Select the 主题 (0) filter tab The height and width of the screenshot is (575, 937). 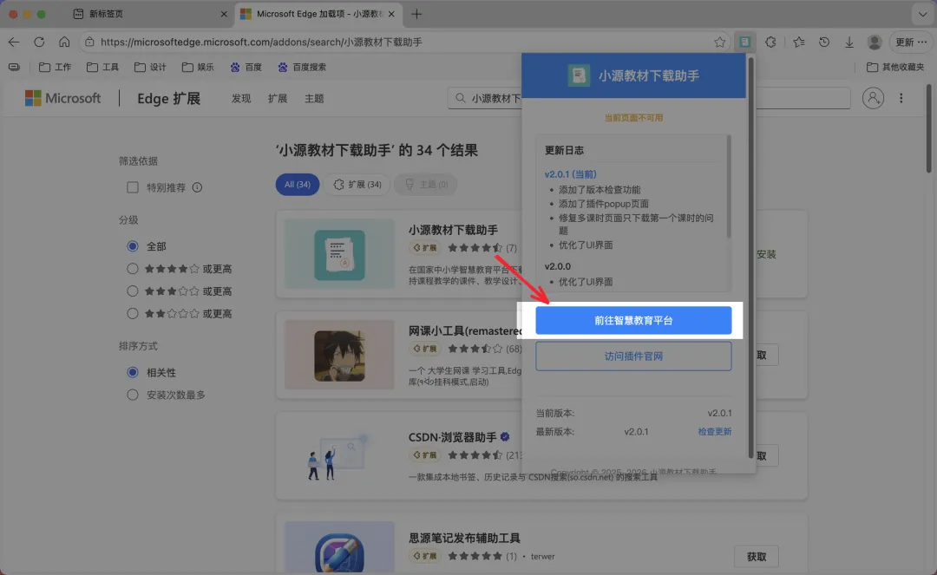[425, 185]
